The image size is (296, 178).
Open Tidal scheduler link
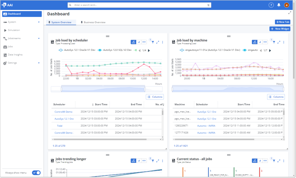(60, 126)
